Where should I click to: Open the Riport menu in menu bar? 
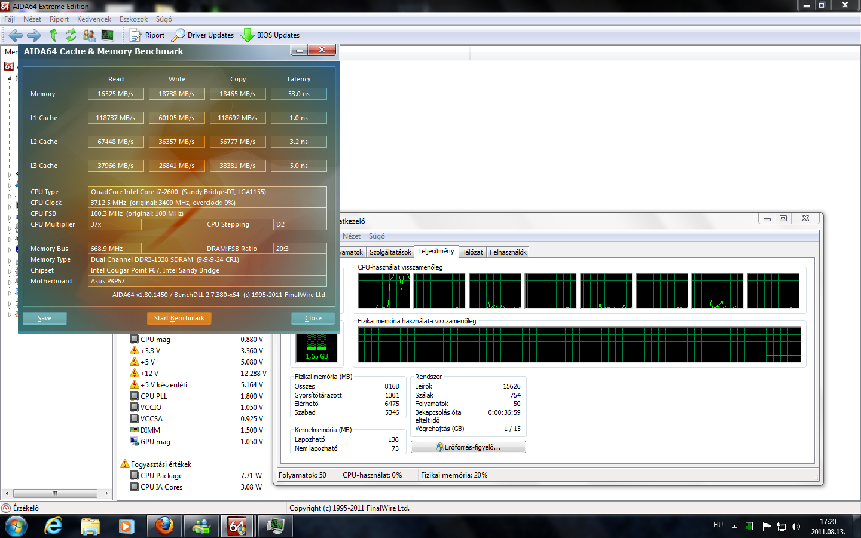point(59,19)
